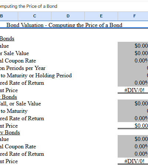The width and height of the screenshot is (148, 165).
Task: Click the label reading only 'to Maturity'
Action: [14, 111]
